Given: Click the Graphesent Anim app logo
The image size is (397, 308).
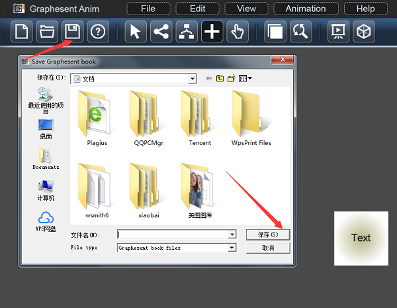Looking at the screenshot, I should click(x=19, y=9).
